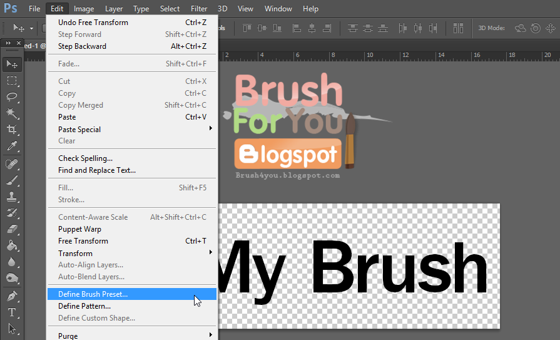Click Align horizontal centers icon
Image resolution: width=560 pixels, height=340 pixels.
point(312,28)
